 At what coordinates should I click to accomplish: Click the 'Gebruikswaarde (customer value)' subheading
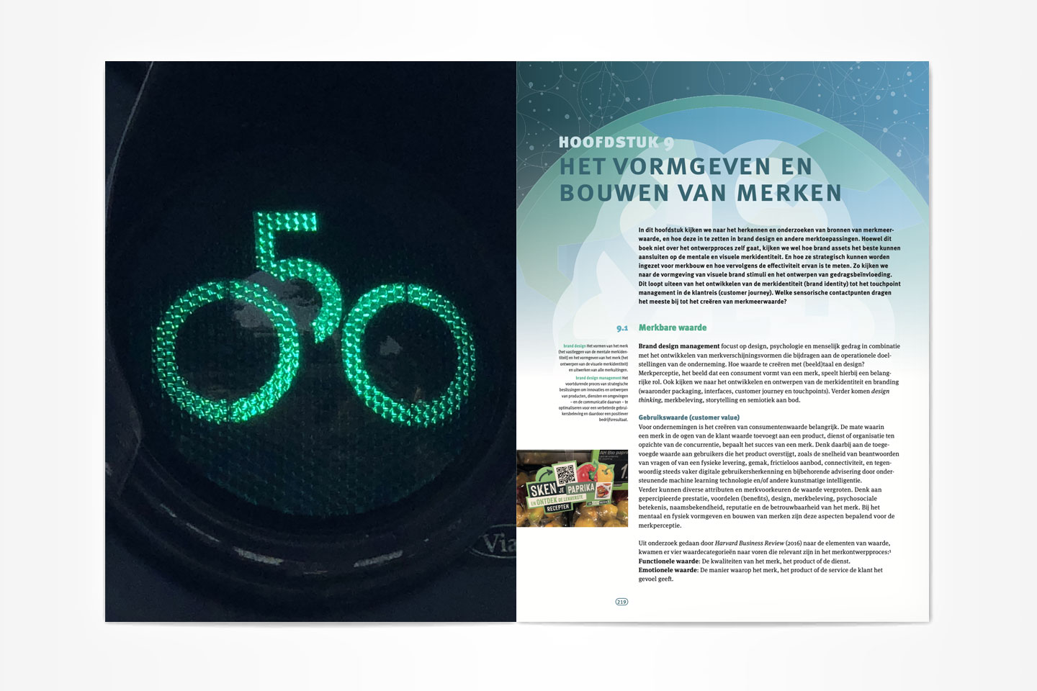688,417
